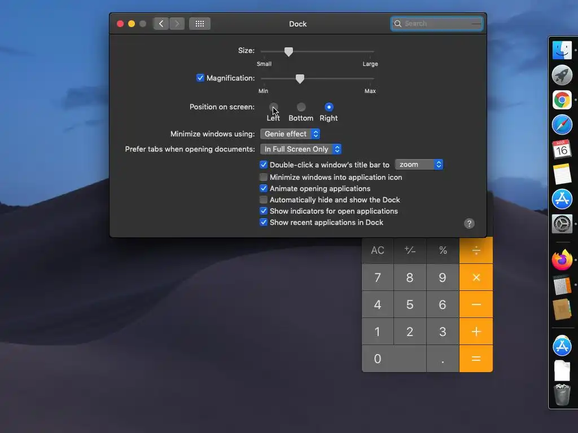
Task: Click divide operator in Calculator
Action: [476, 250]
